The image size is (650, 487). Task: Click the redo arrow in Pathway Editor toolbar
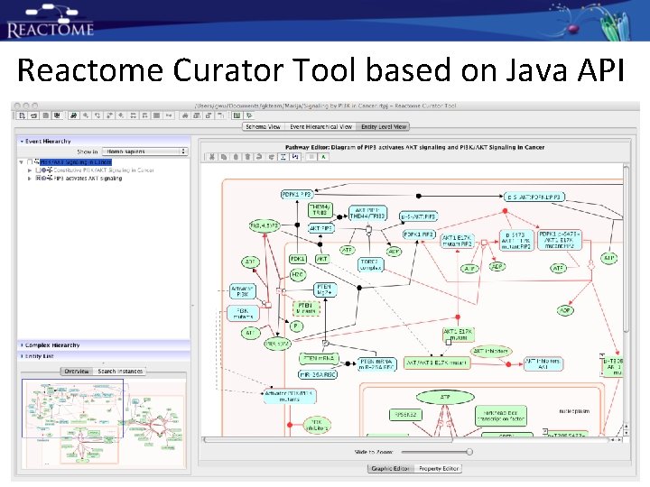click(x=271, y=157)
